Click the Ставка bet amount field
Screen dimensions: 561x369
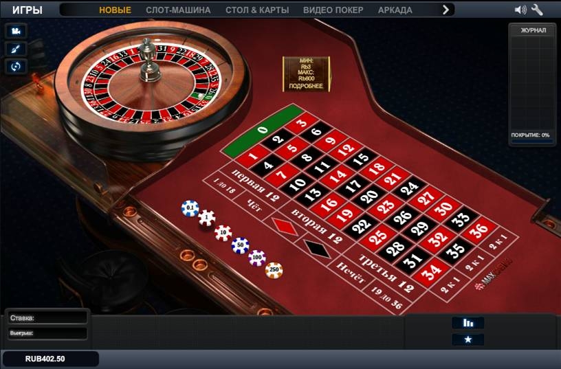pyautogui.click(x=47, y=318)
